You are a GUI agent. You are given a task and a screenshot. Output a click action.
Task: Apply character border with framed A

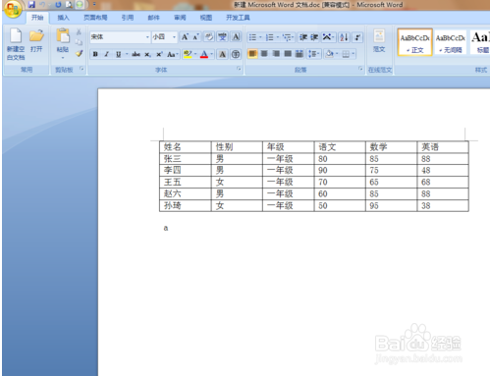click(236, 37)
